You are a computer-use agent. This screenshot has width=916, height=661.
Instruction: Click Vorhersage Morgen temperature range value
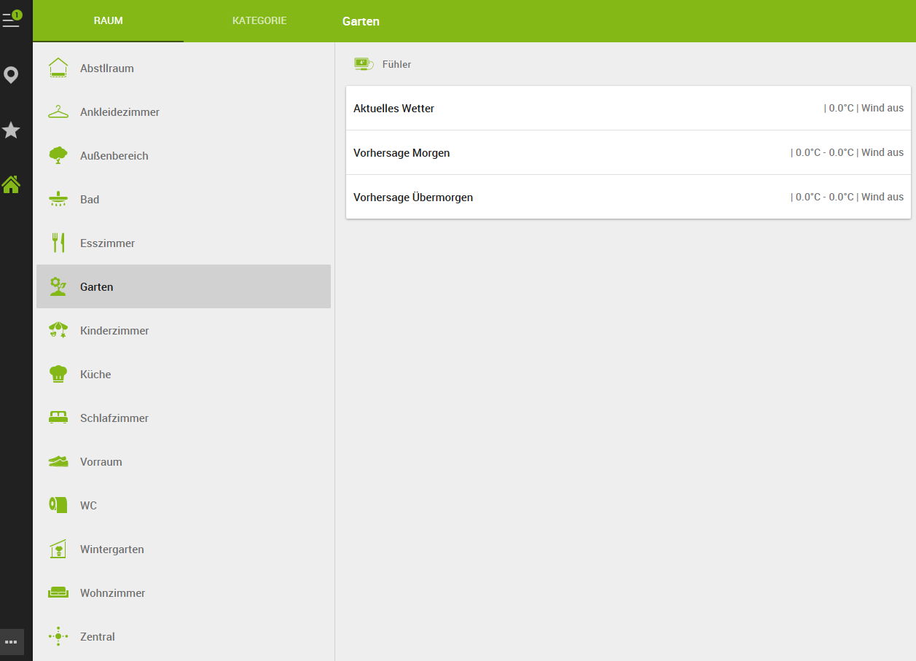tap(847, 152)
